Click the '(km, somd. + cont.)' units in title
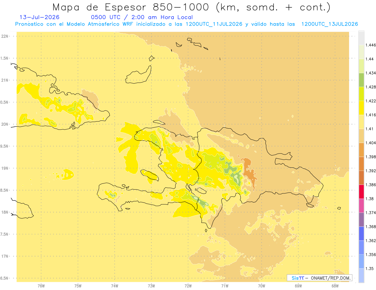This screenshot has width=376, height=290. tap(273, 7)
